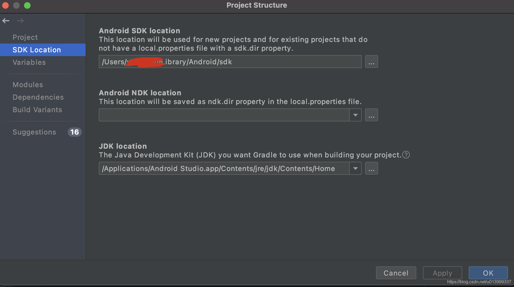Open the Build Variants section
The width and height of the screenshot is (514, 287).
(37, 110)
